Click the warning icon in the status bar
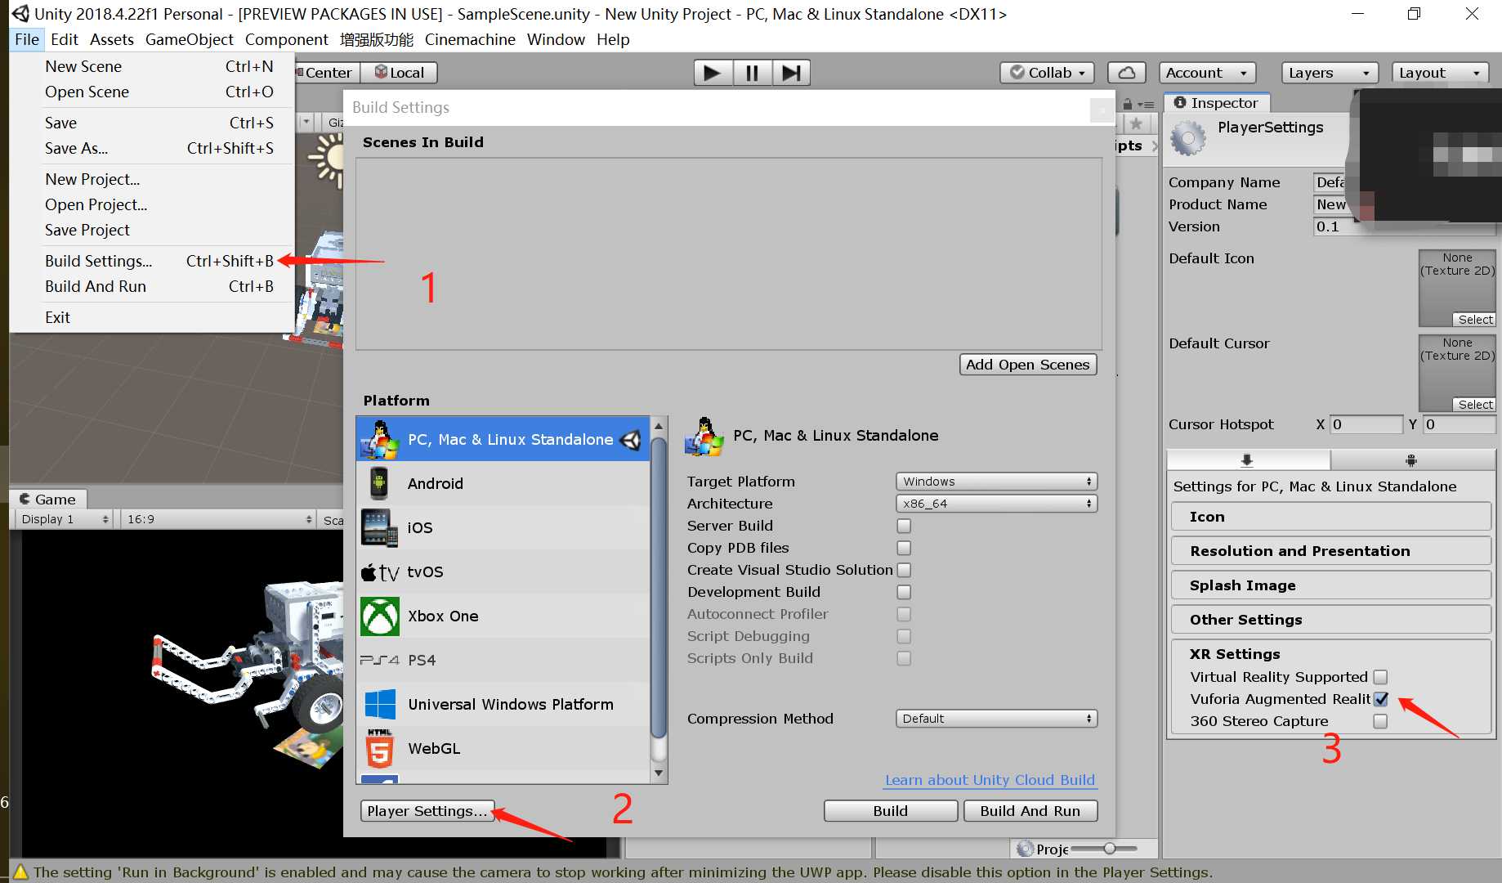The width and height of the screenshot is (1502, 883). 20,872
